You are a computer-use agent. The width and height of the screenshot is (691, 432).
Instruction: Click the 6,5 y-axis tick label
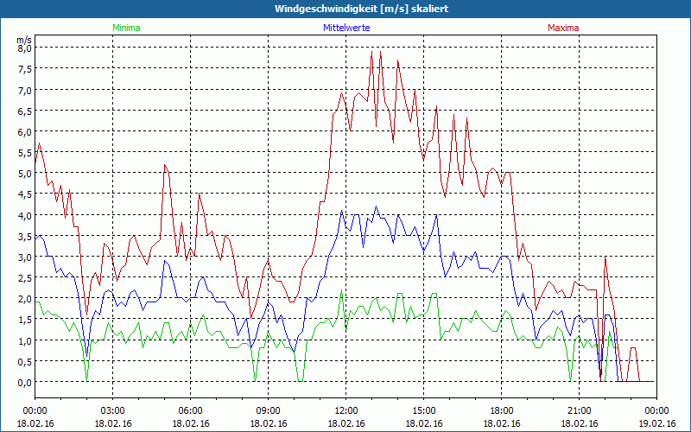(24, 111)
